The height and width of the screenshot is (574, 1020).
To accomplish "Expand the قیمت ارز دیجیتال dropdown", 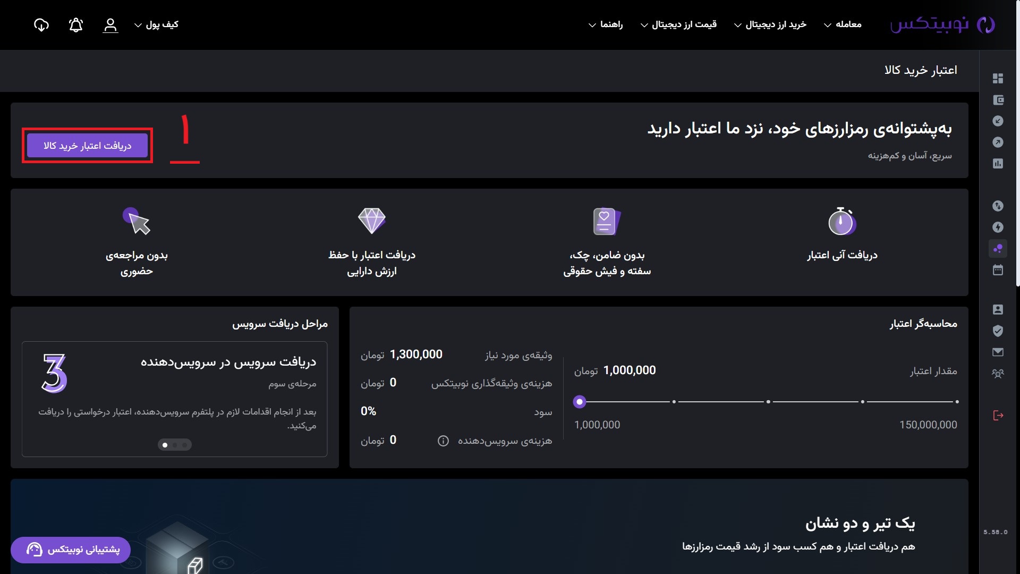I will coord(679,24).
